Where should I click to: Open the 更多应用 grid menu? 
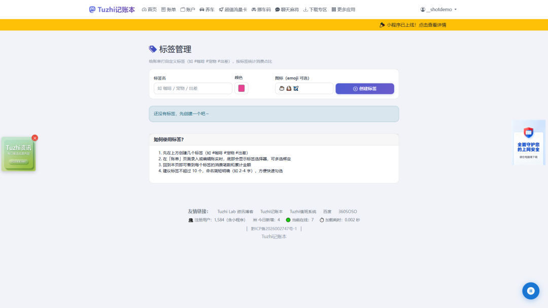coord(343,10)
